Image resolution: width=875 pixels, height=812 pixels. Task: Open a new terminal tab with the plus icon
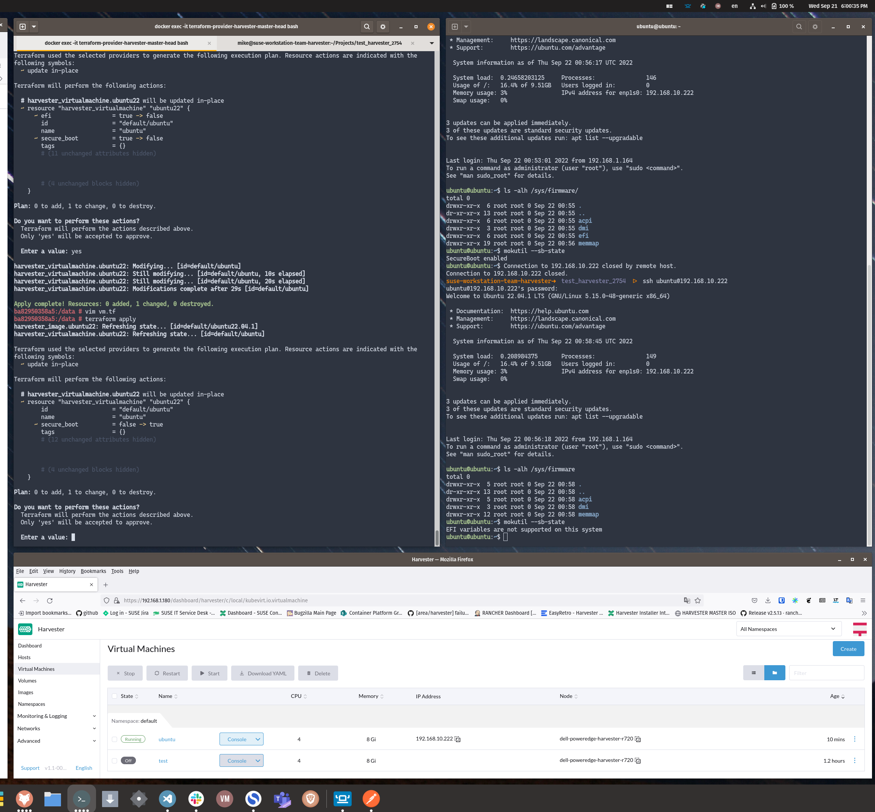tap(21, 26)
